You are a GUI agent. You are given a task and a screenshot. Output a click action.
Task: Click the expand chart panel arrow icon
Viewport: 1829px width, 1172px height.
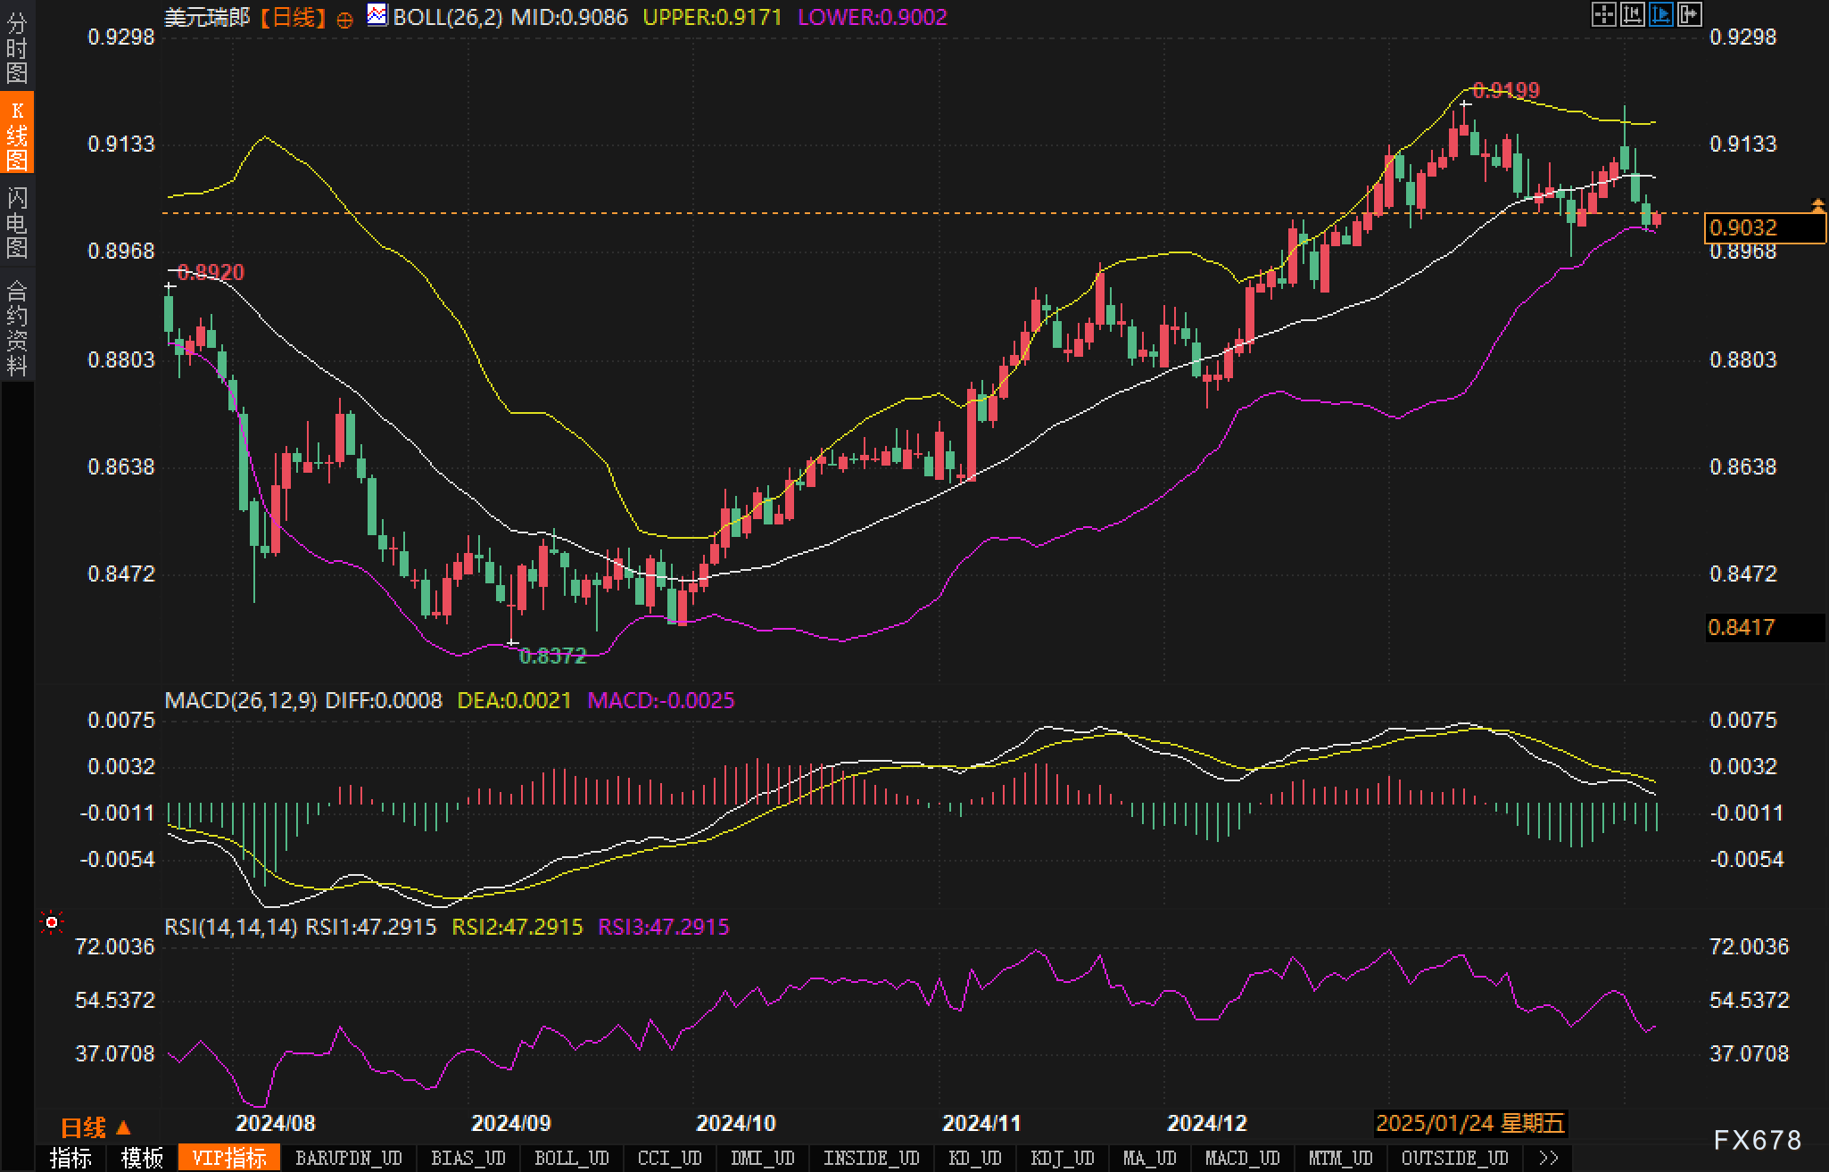(1689, 14)
